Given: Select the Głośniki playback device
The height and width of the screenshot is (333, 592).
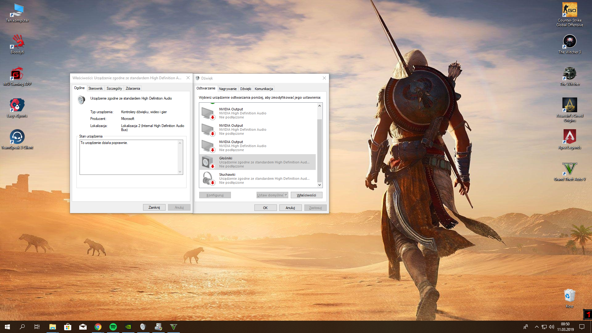Looking at the screenshot, I should (257, 162).
